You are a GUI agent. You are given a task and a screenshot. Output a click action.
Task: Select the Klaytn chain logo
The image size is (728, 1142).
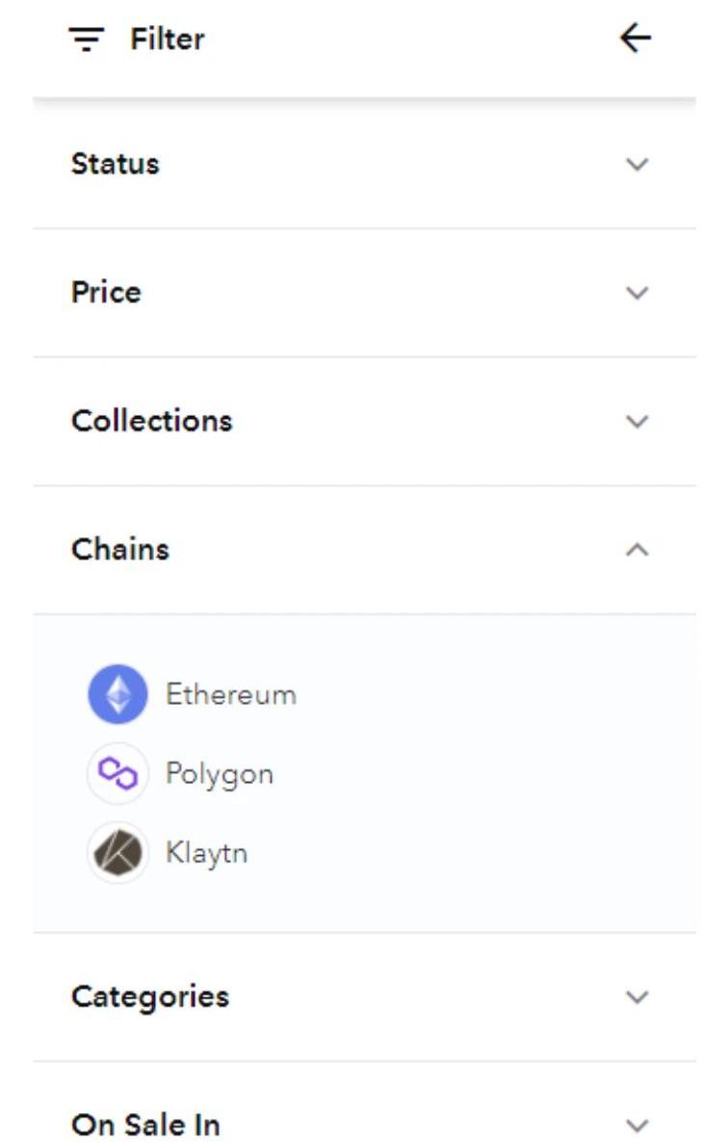coord(117,853)
